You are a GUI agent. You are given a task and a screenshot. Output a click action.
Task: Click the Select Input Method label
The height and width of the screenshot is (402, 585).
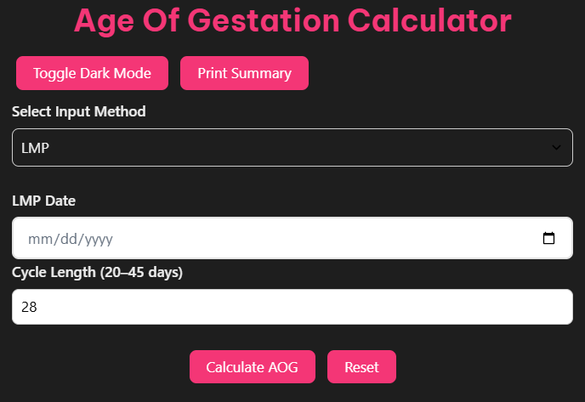point(78,111)
